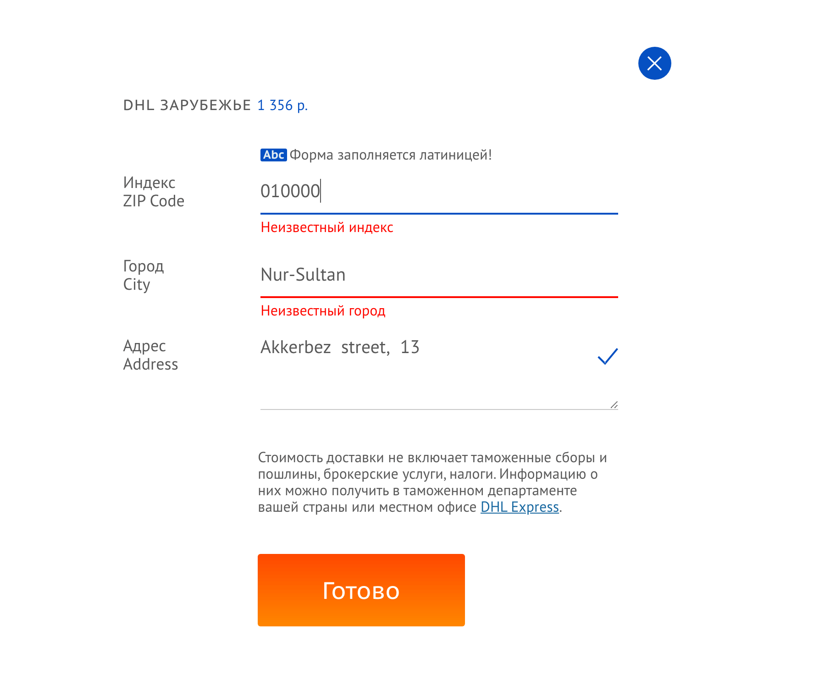The height and width of the screenshot is (697, 830).
Task: Open the DHL Express link
Action: pos(520,507)
